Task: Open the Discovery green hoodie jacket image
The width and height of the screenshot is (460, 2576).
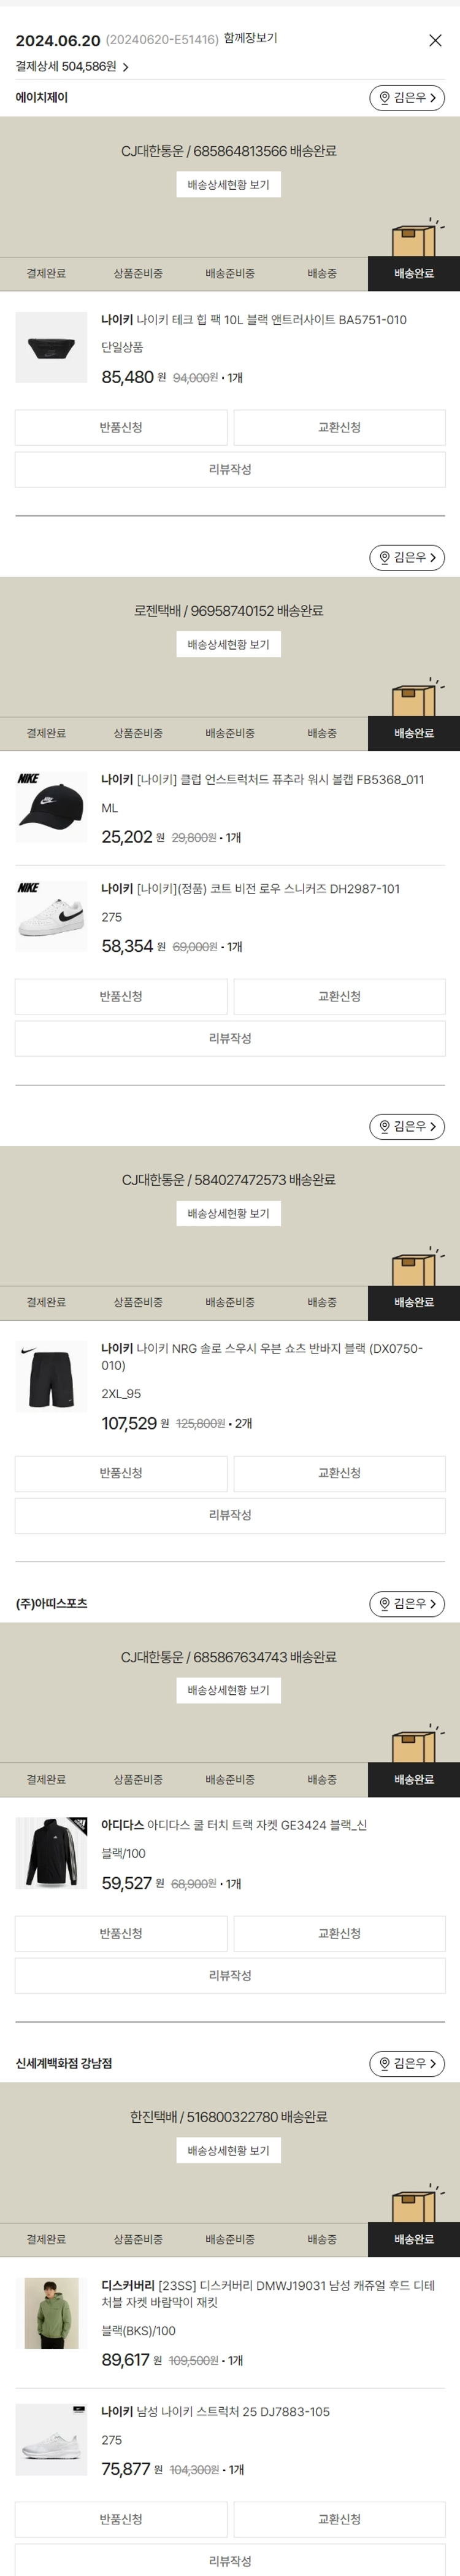Action: [52, 2313]
